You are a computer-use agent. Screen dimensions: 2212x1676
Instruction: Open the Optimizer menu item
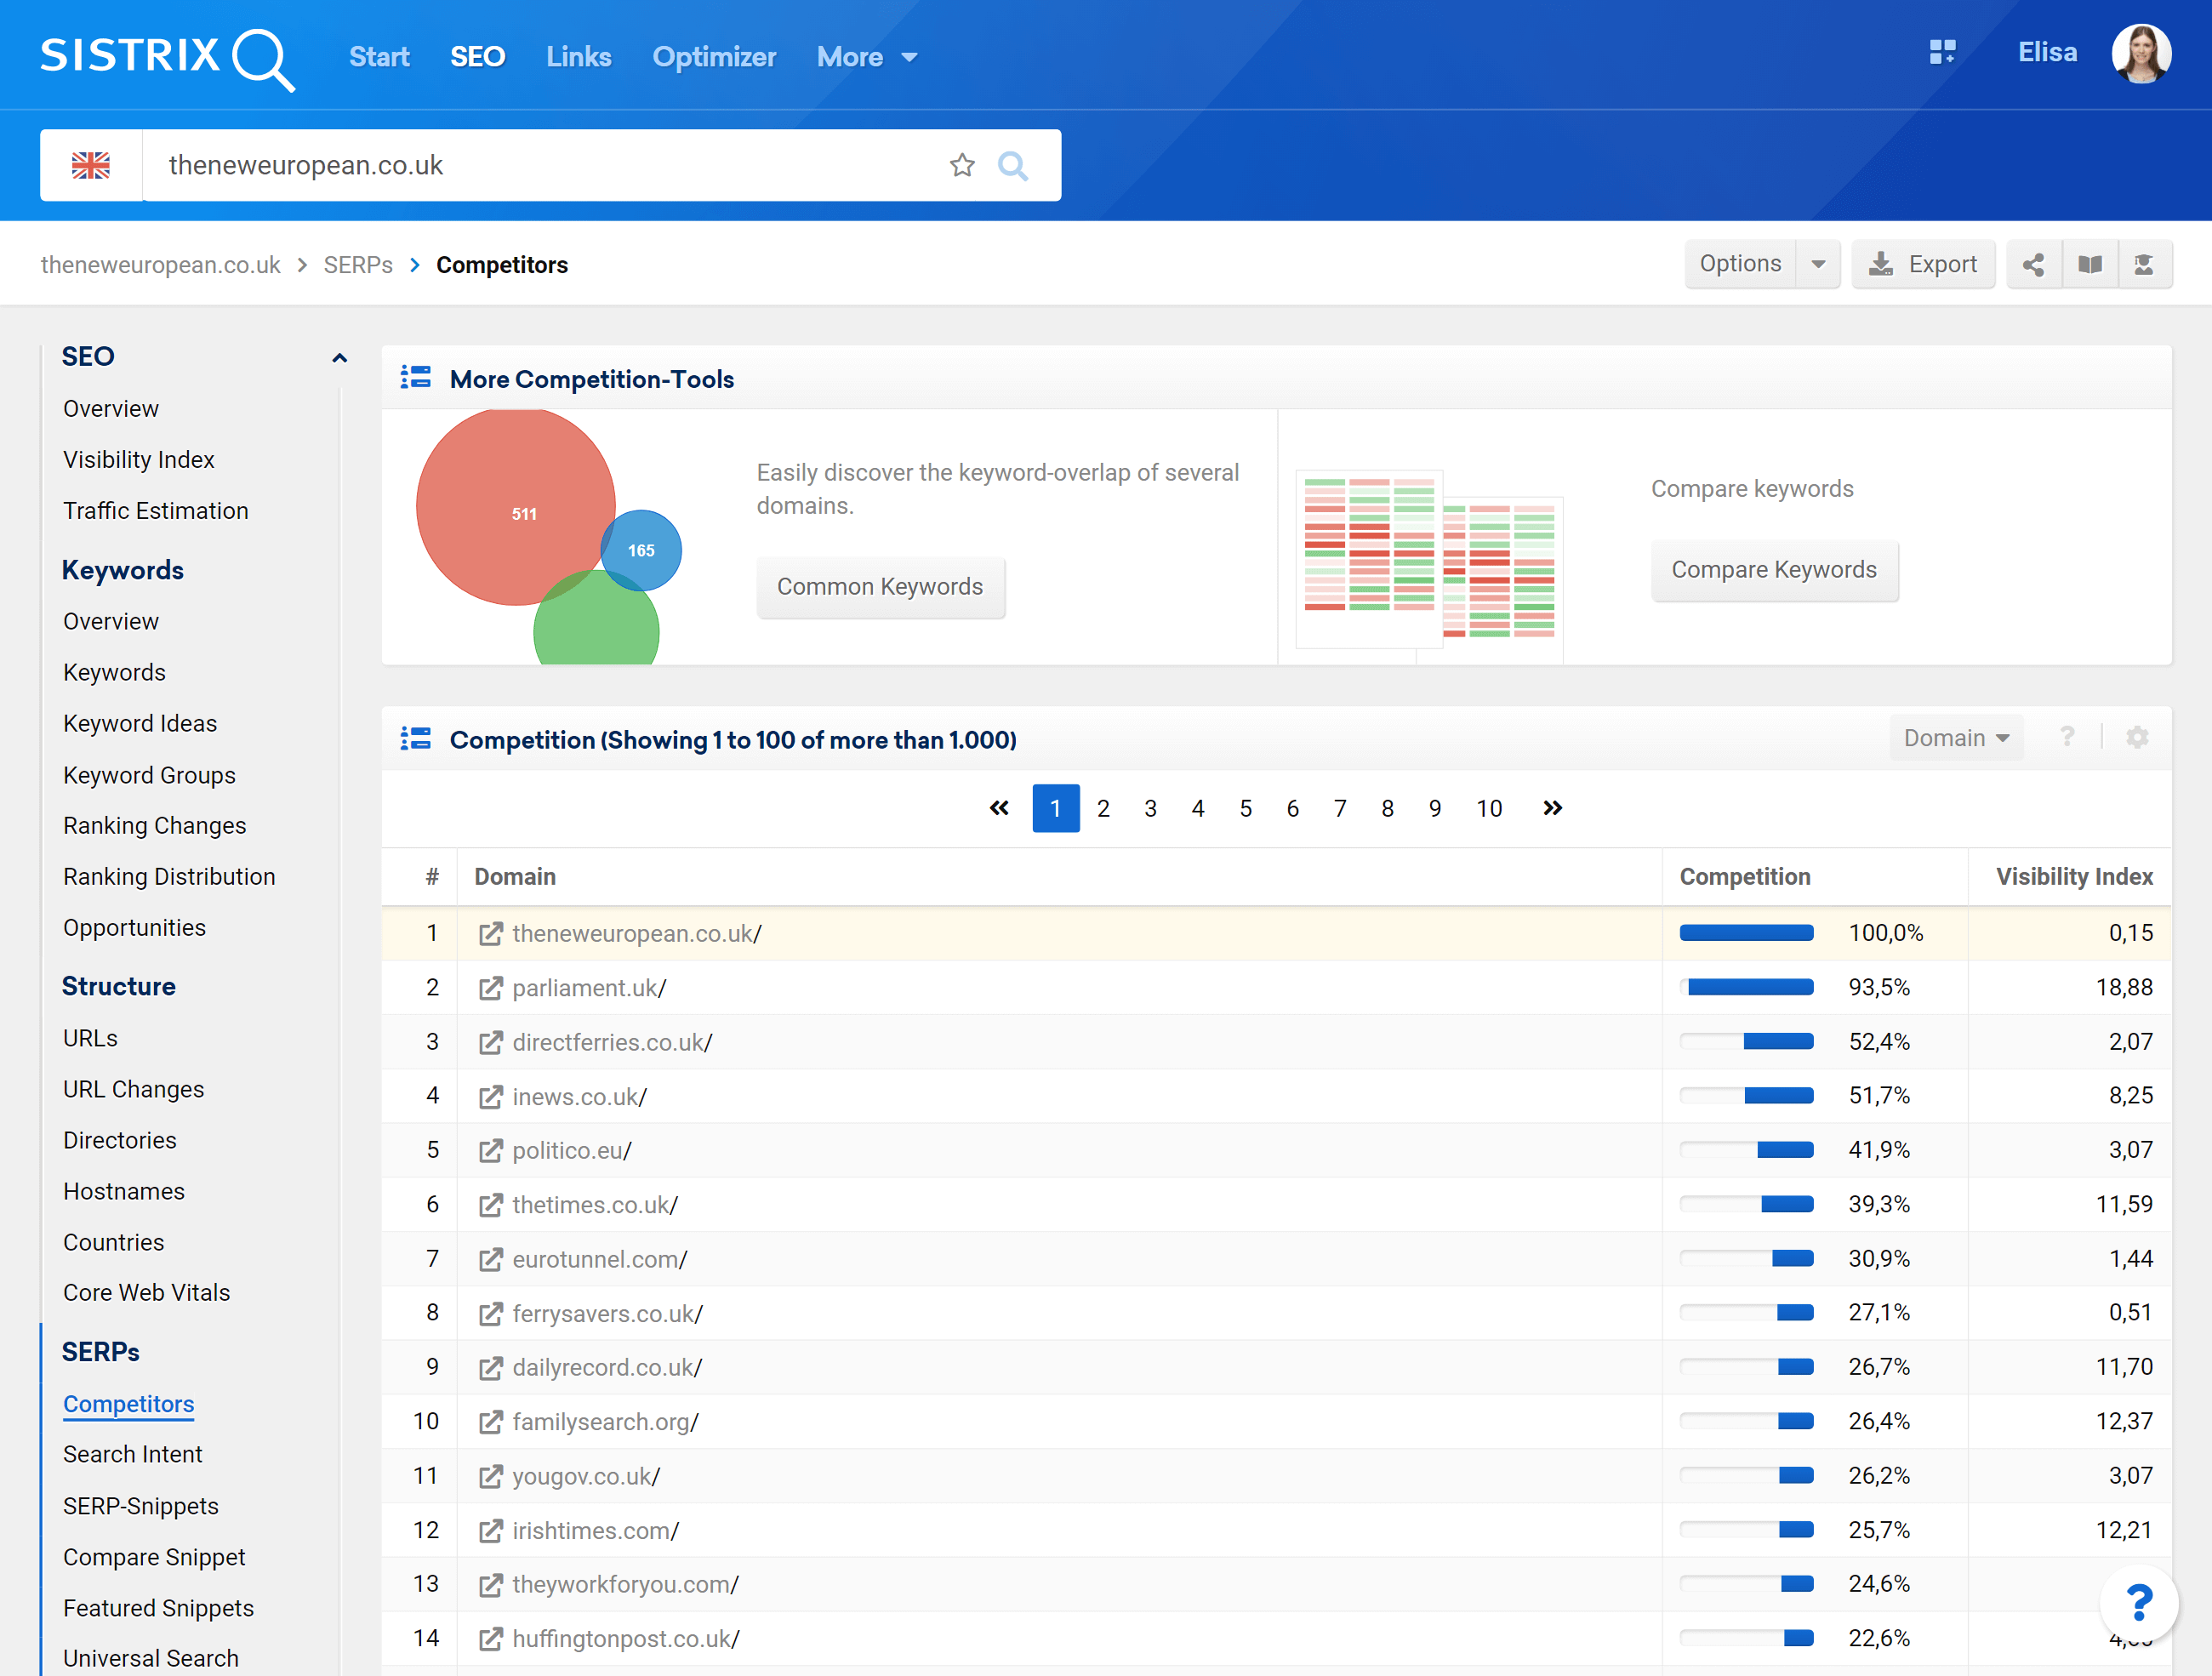(x=714, y=57)
